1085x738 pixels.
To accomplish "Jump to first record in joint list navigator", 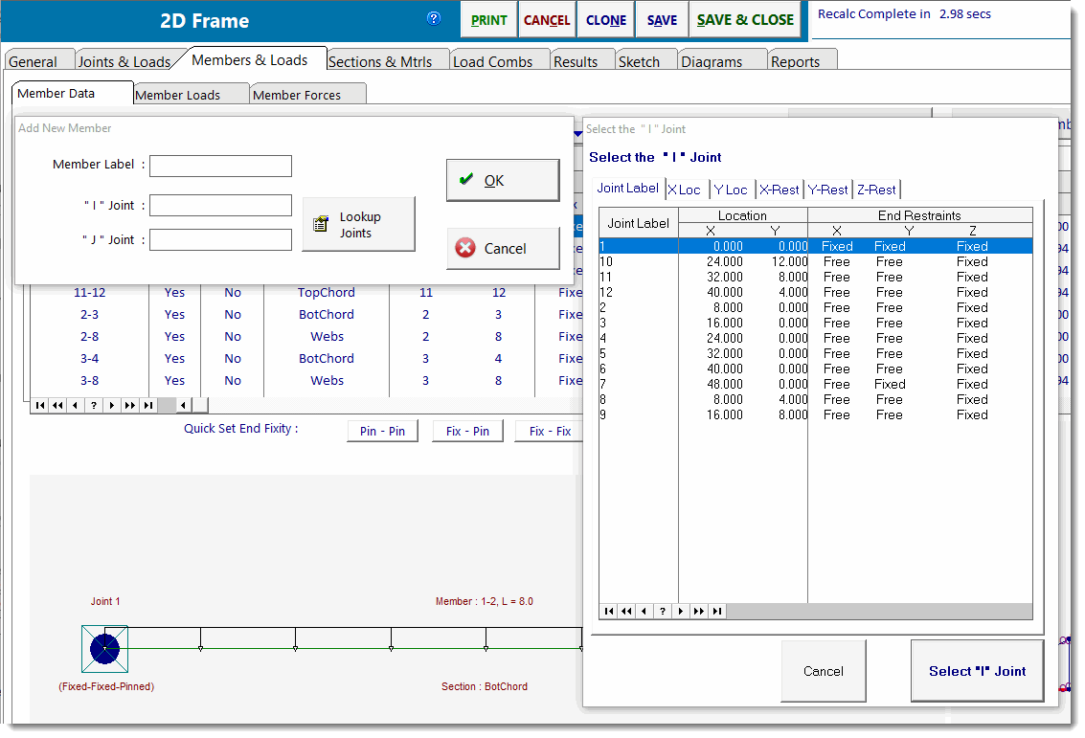I will pyautogui.click(x=608, y=612).
